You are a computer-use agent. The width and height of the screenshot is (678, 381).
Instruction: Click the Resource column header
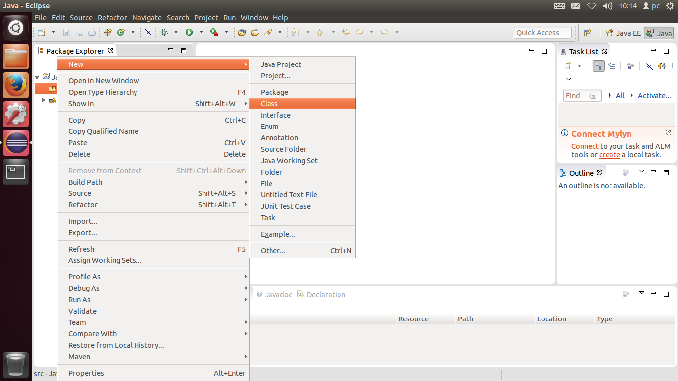click(x=426, y=319)
